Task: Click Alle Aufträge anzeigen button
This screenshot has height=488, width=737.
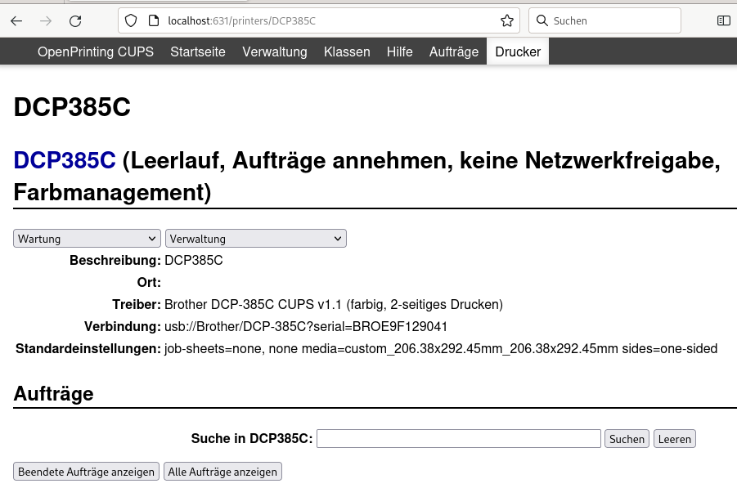Action: pyautogui.click(x=222, y=472)
